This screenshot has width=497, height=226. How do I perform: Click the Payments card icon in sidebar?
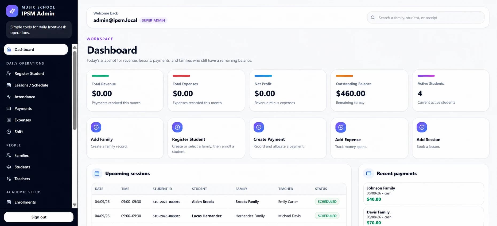[9, 108]
